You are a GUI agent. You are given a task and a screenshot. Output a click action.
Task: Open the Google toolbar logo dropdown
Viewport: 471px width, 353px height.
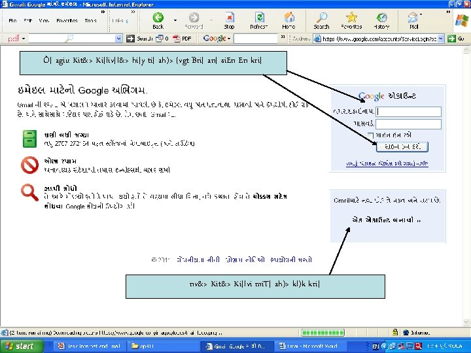tap(229, 39)
